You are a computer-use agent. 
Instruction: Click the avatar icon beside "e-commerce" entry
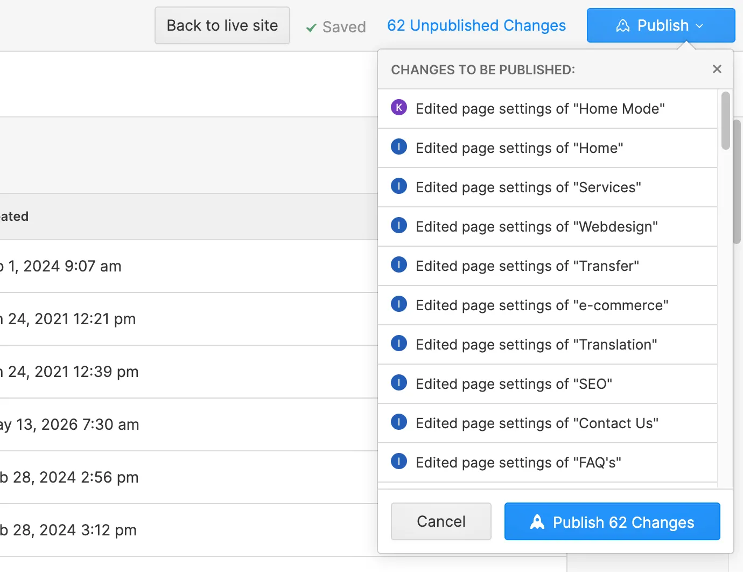(399, 304)
